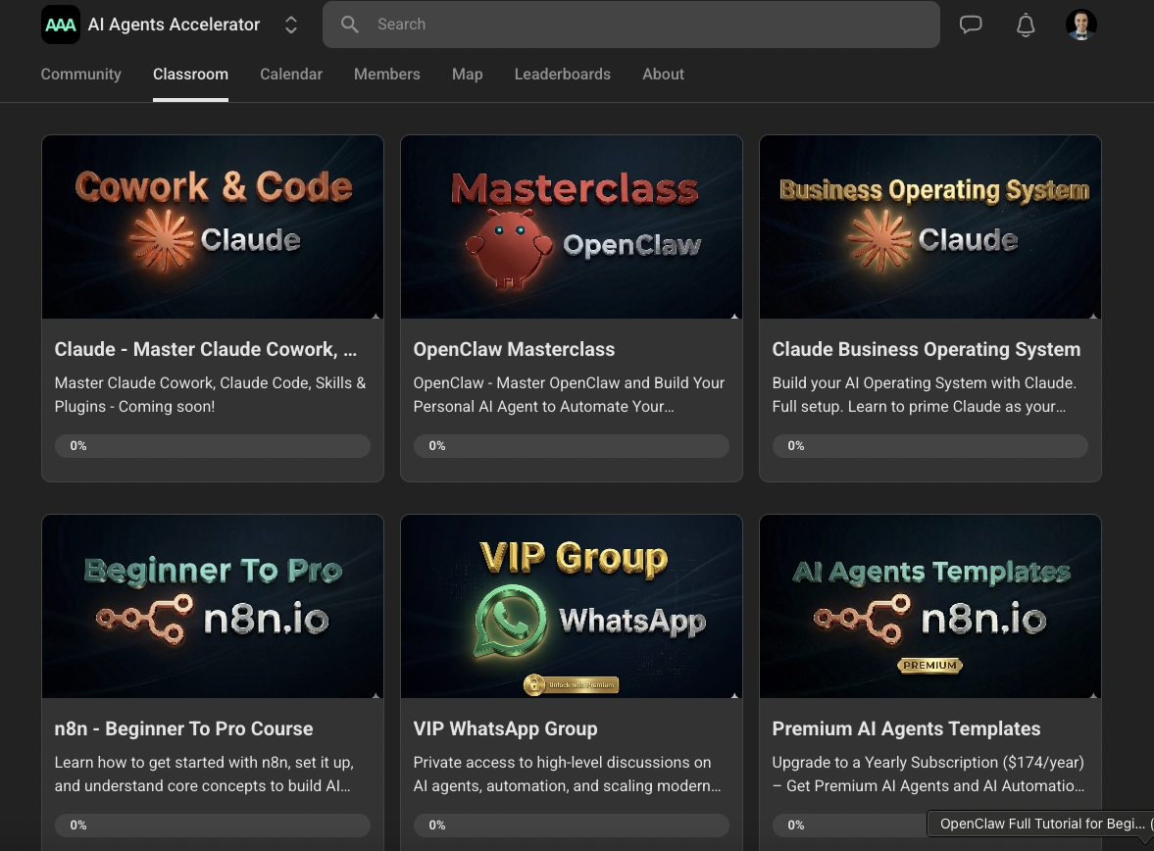Image resolution: width=1154 pixels, height=851 pixels.
Task: Click the Claude starburst logo in Business Operating System card
Action: (879, 241)
